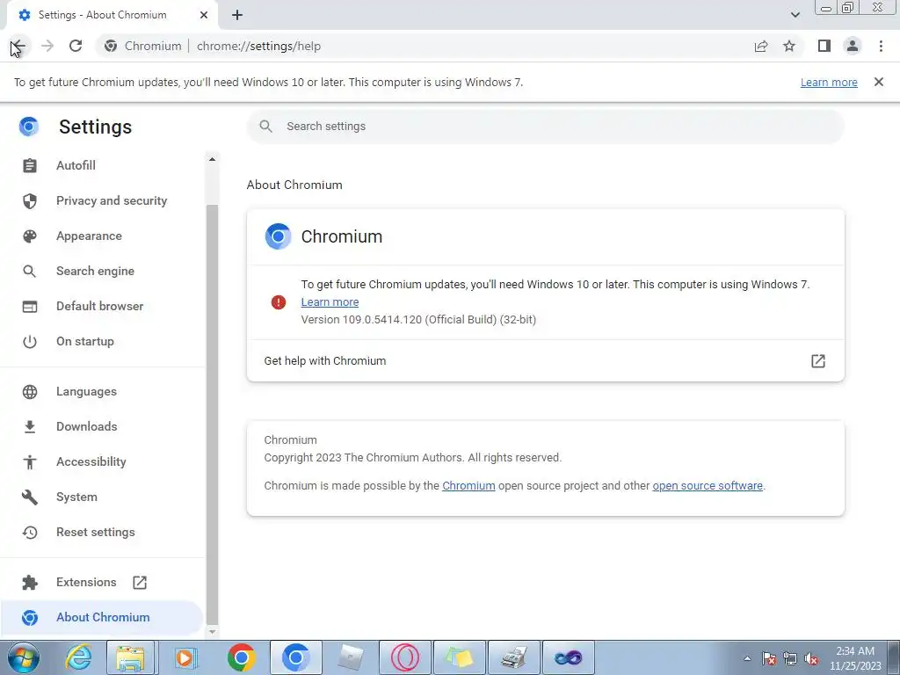Expand the tab search chevron

click(x=795, y=15)
